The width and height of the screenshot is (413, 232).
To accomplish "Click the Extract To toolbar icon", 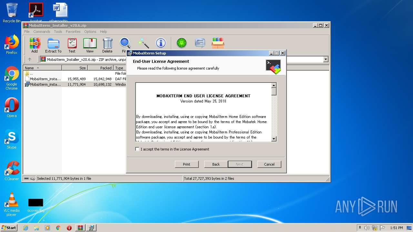I will pos(53,45).
